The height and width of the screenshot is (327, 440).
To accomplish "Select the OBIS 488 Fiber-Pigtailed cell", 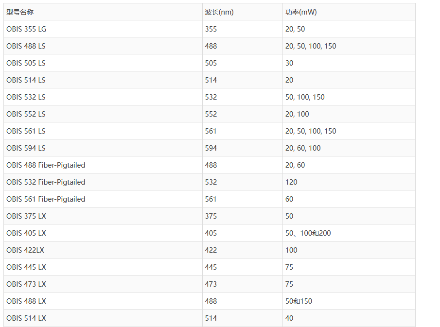I will coord(46,165).
